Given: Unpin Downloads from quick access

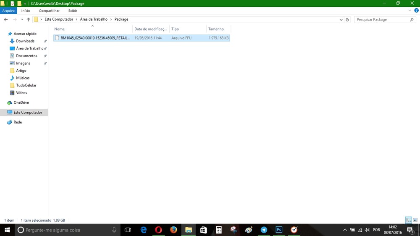Looking at the screenshot, I should tap(45, 41).
